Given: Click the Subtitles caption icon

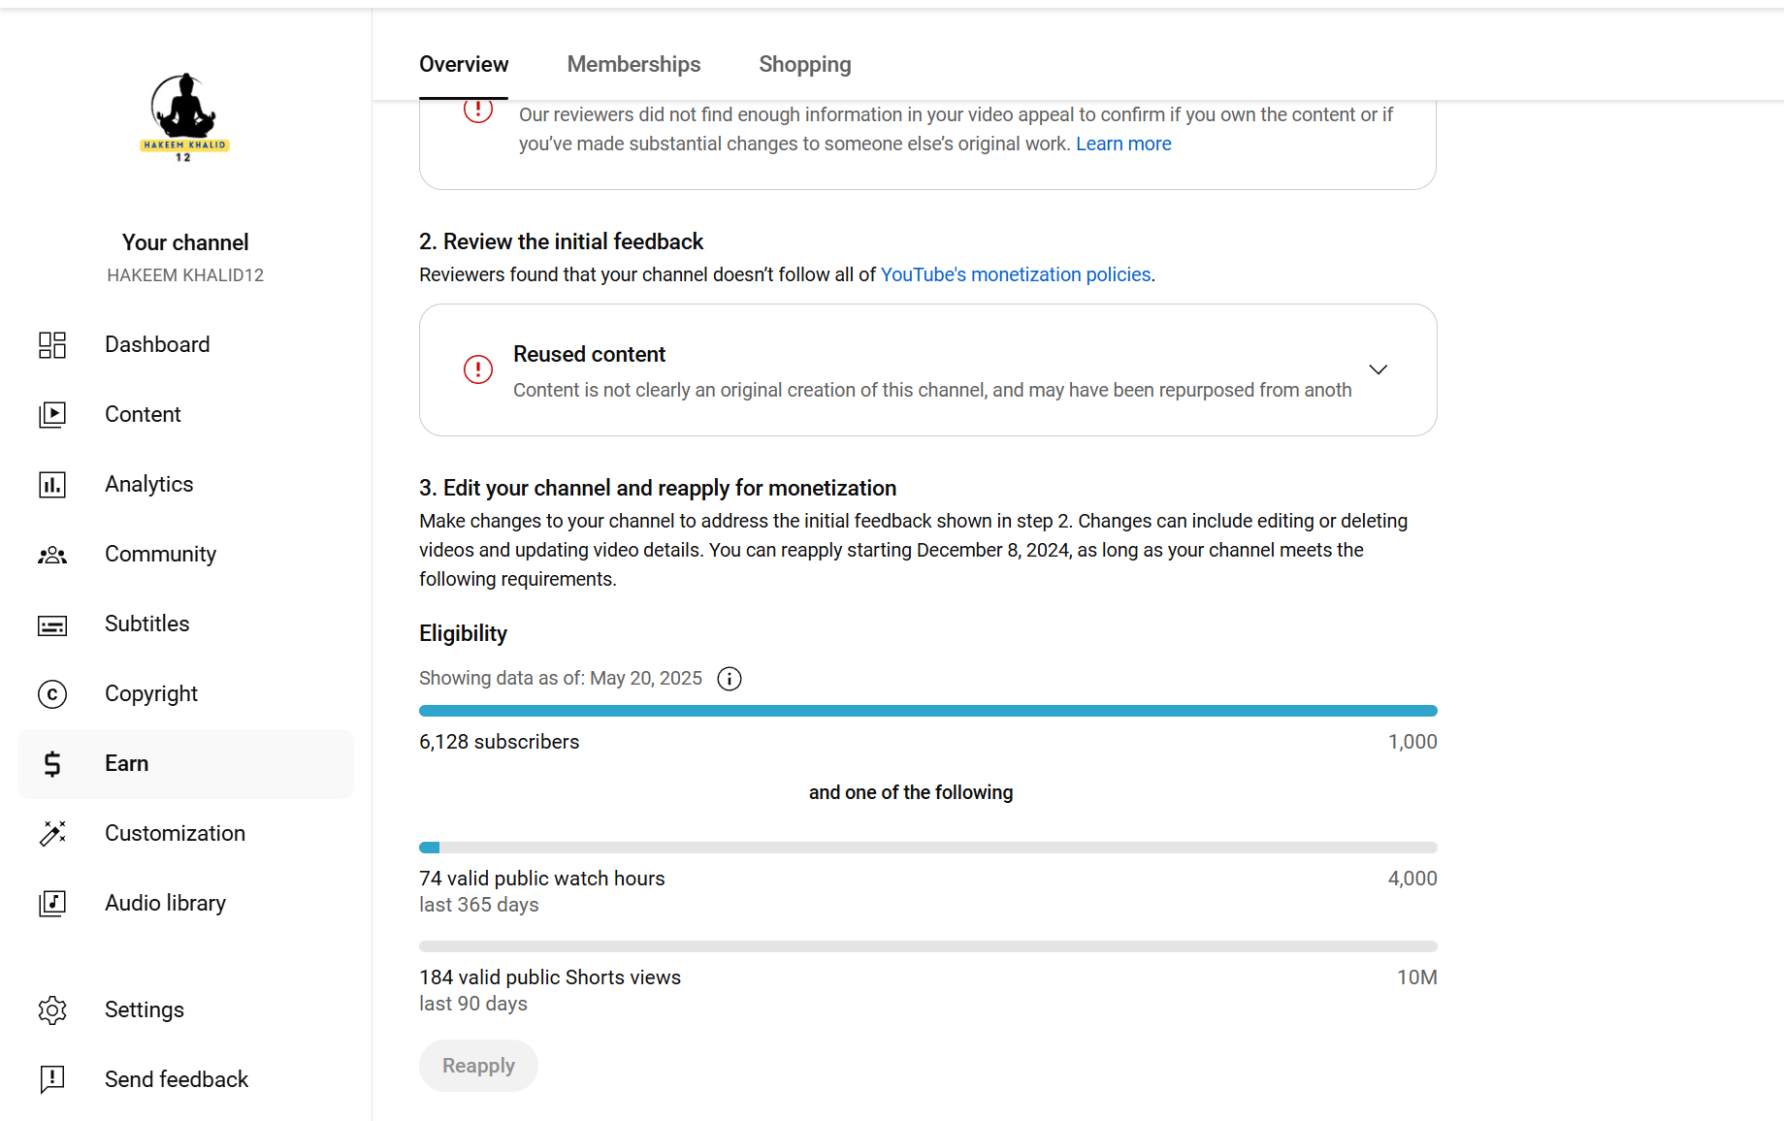Looking at the screenshot, I should click(52, 625).
